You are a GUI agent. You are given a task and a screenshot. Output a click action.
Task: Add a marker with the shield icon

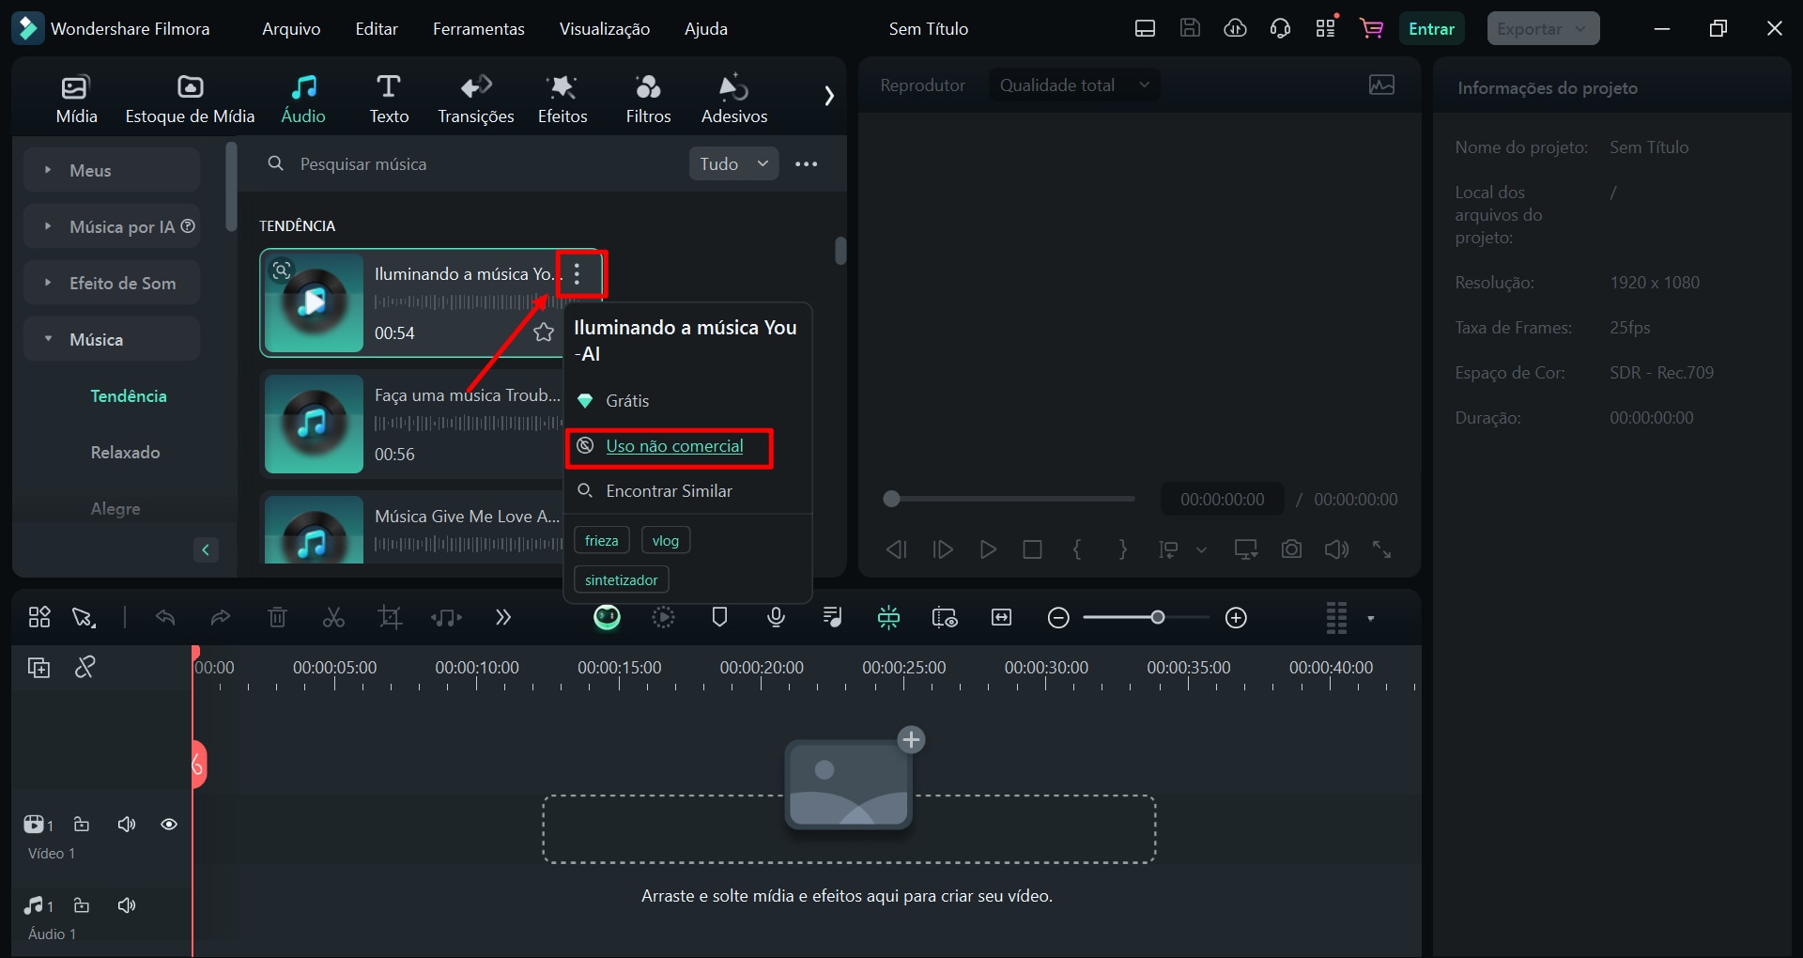click(x=720, y=617)
